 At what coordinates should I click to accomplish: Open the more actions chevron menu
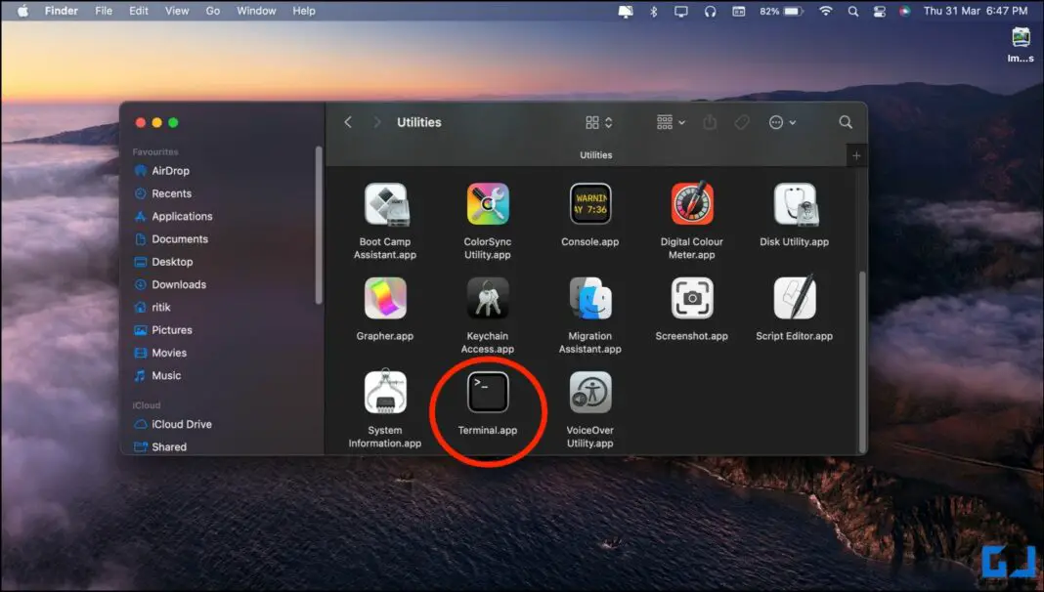tap(782, 122)
